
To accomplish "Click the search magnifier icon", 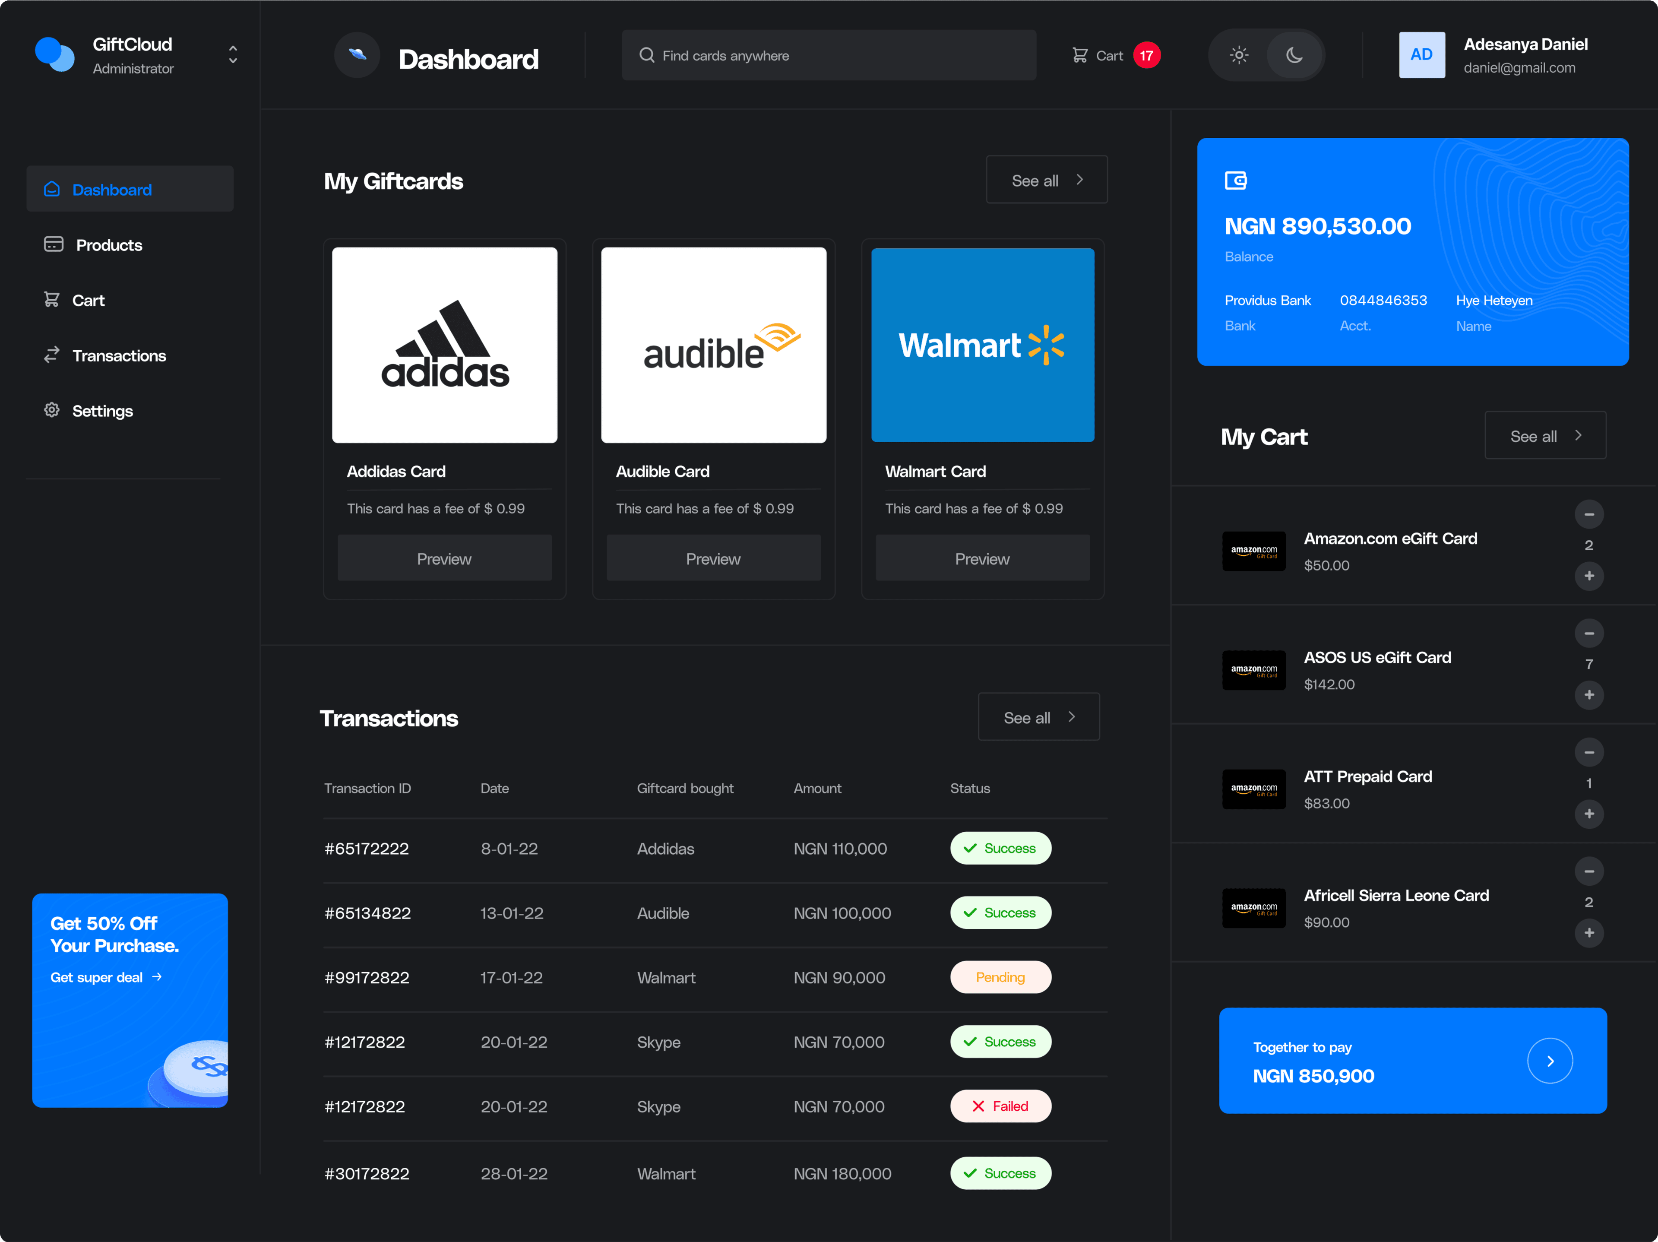I will point(646,55).
